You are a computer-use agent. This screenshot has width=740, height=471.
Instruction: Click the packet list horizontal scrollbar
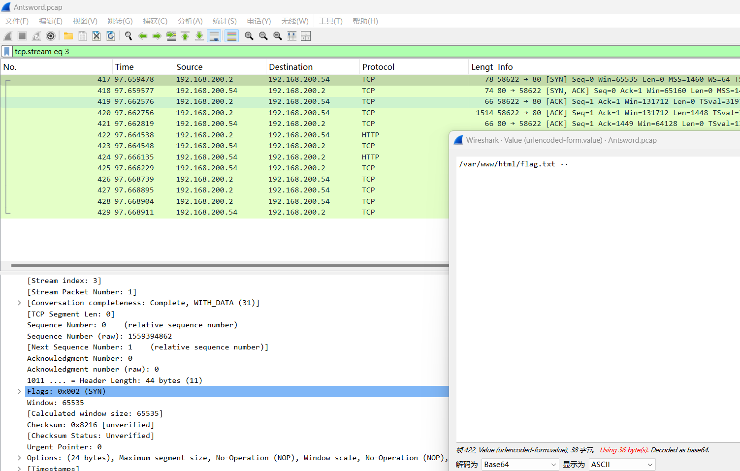(x=229, y=266)
